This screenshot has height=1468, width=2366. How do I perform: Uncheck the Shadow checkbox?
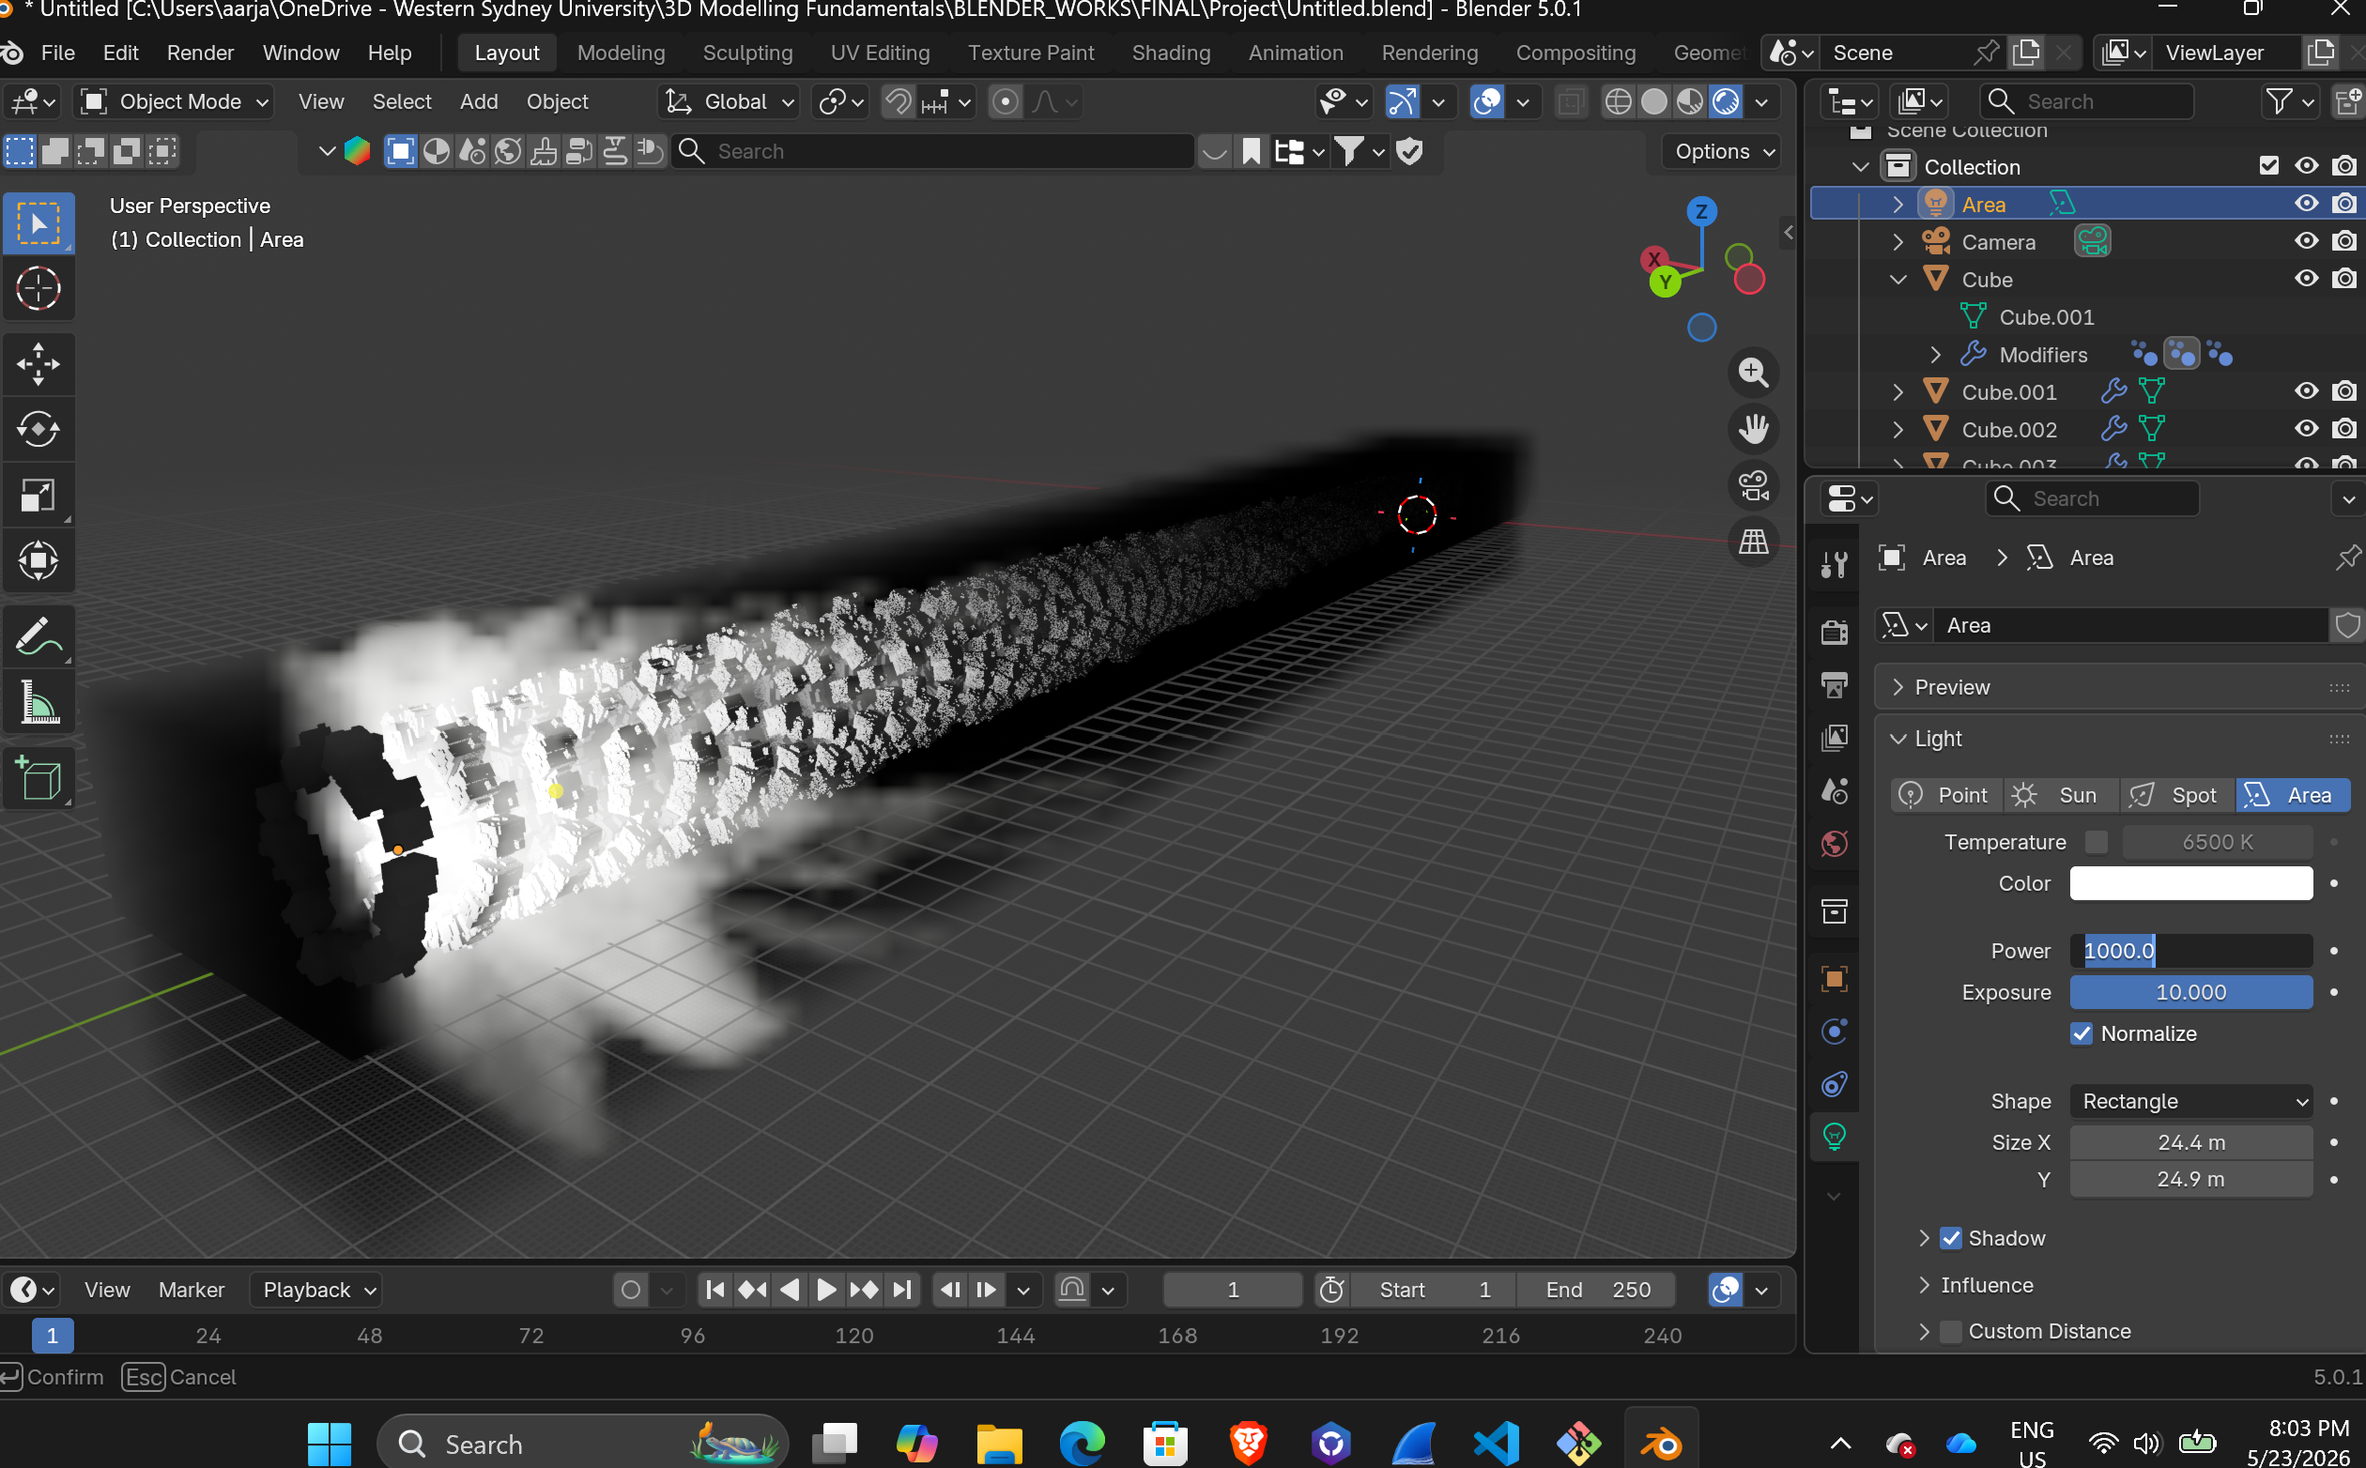click(1950, 1239)
